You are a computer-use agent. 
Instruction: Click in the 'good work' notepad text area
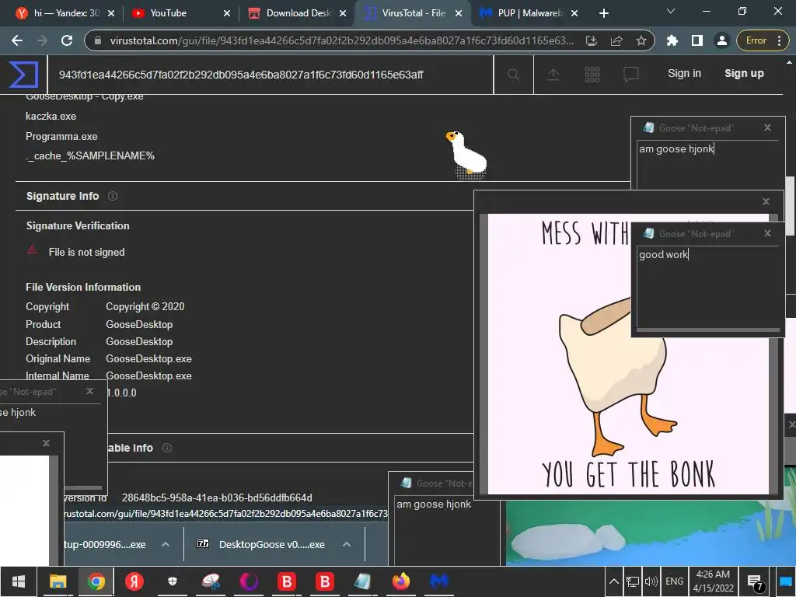click(x=707, y=288)
